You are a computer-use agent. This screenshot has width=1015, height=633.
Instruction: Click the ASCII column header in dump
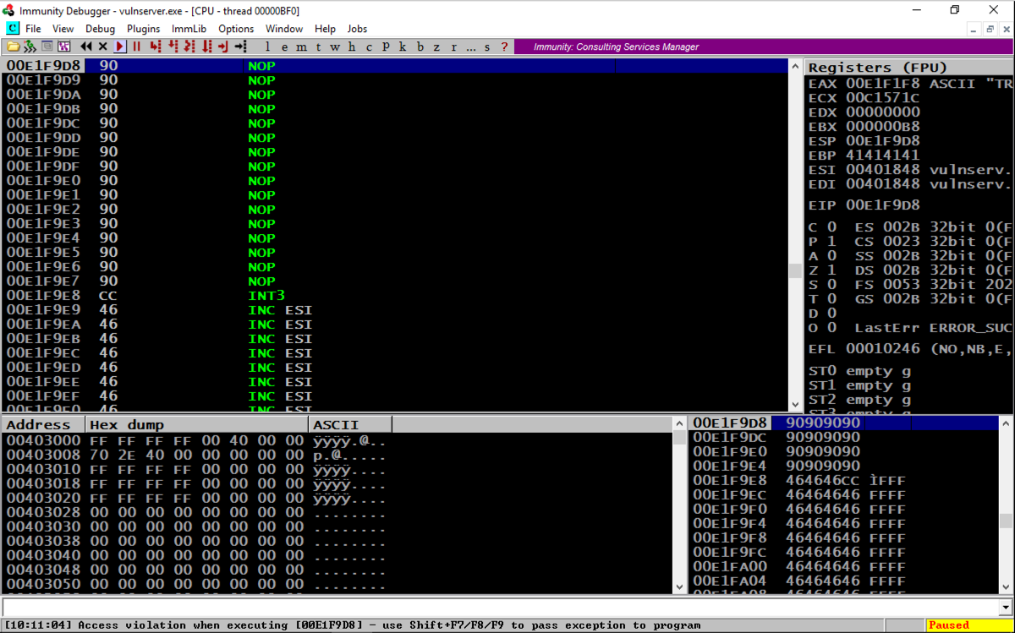350,424
